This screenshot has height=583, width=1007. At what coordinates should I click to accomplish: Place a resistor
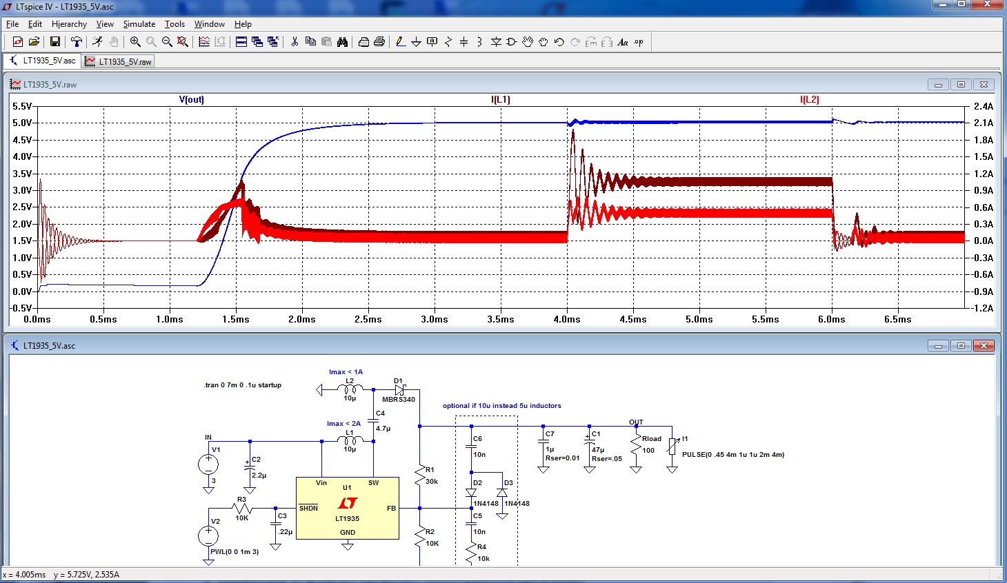[448, 41]
